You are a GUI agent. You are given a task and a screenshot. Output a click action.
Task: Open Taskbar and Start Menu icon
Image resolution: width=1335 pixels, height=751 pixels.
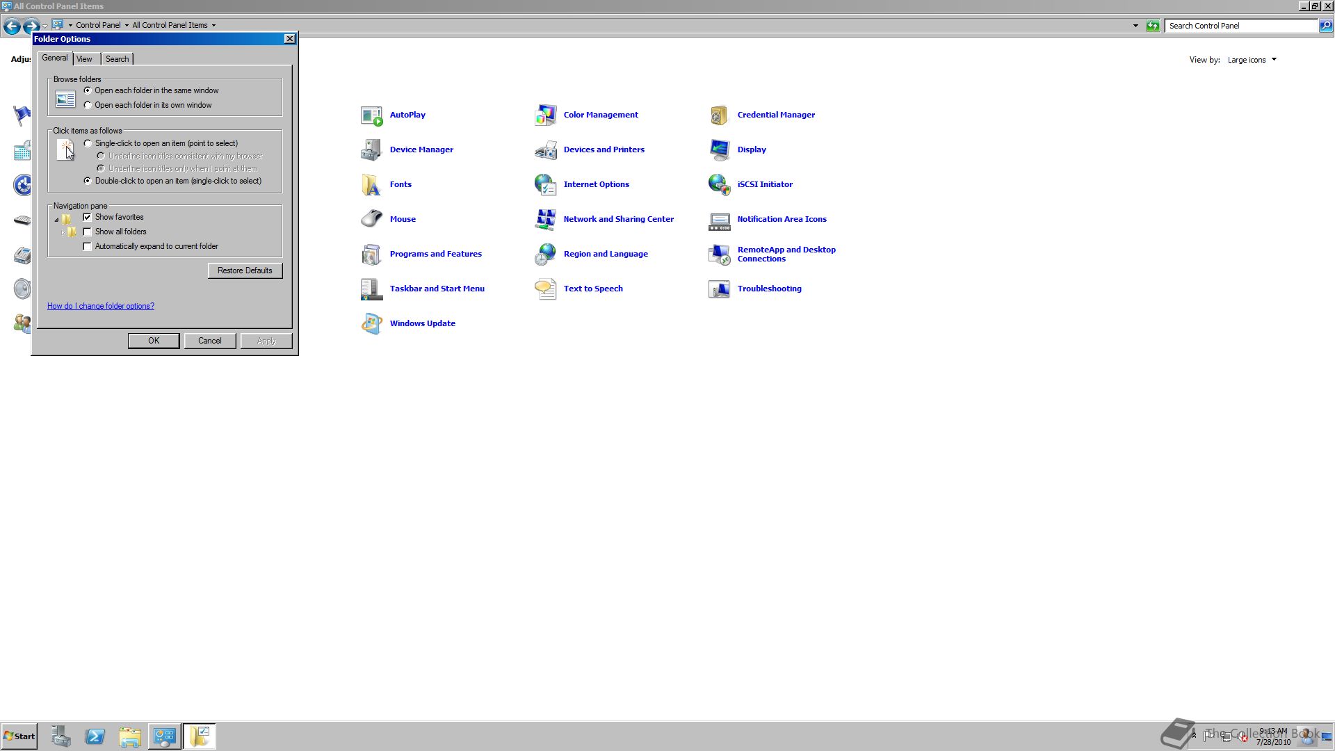coord(372,289)
